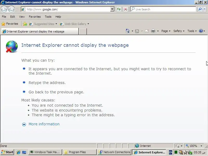Click the More information link
Image resolution: width=208 pixels, height=156 pixels.
pos(44,124)
